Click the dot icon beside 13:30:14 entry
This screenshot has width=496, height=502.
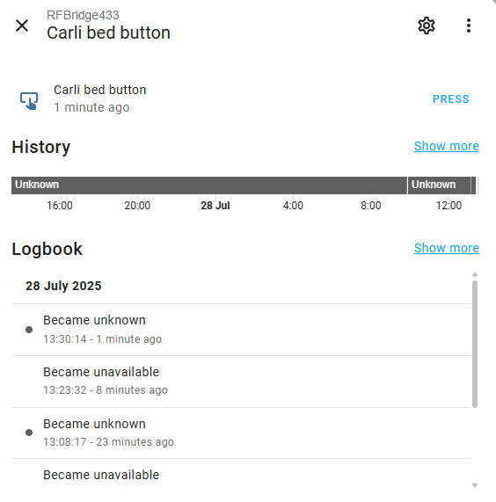[29, 330]
